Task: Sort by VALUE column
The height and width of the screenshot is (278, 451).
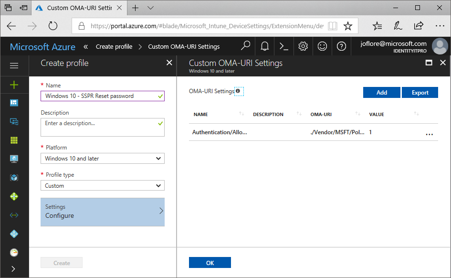Action: coord(417,114)
